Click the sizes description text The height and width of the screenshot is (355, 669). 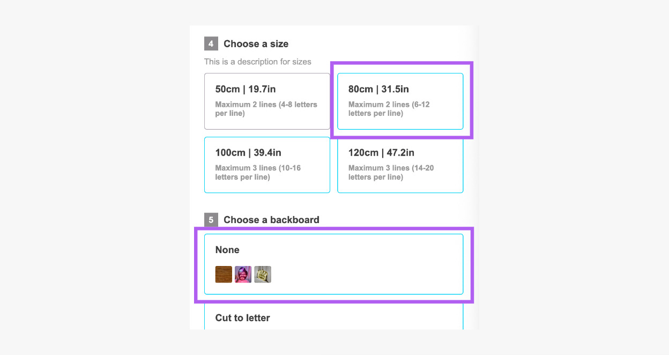coord(257,62)
